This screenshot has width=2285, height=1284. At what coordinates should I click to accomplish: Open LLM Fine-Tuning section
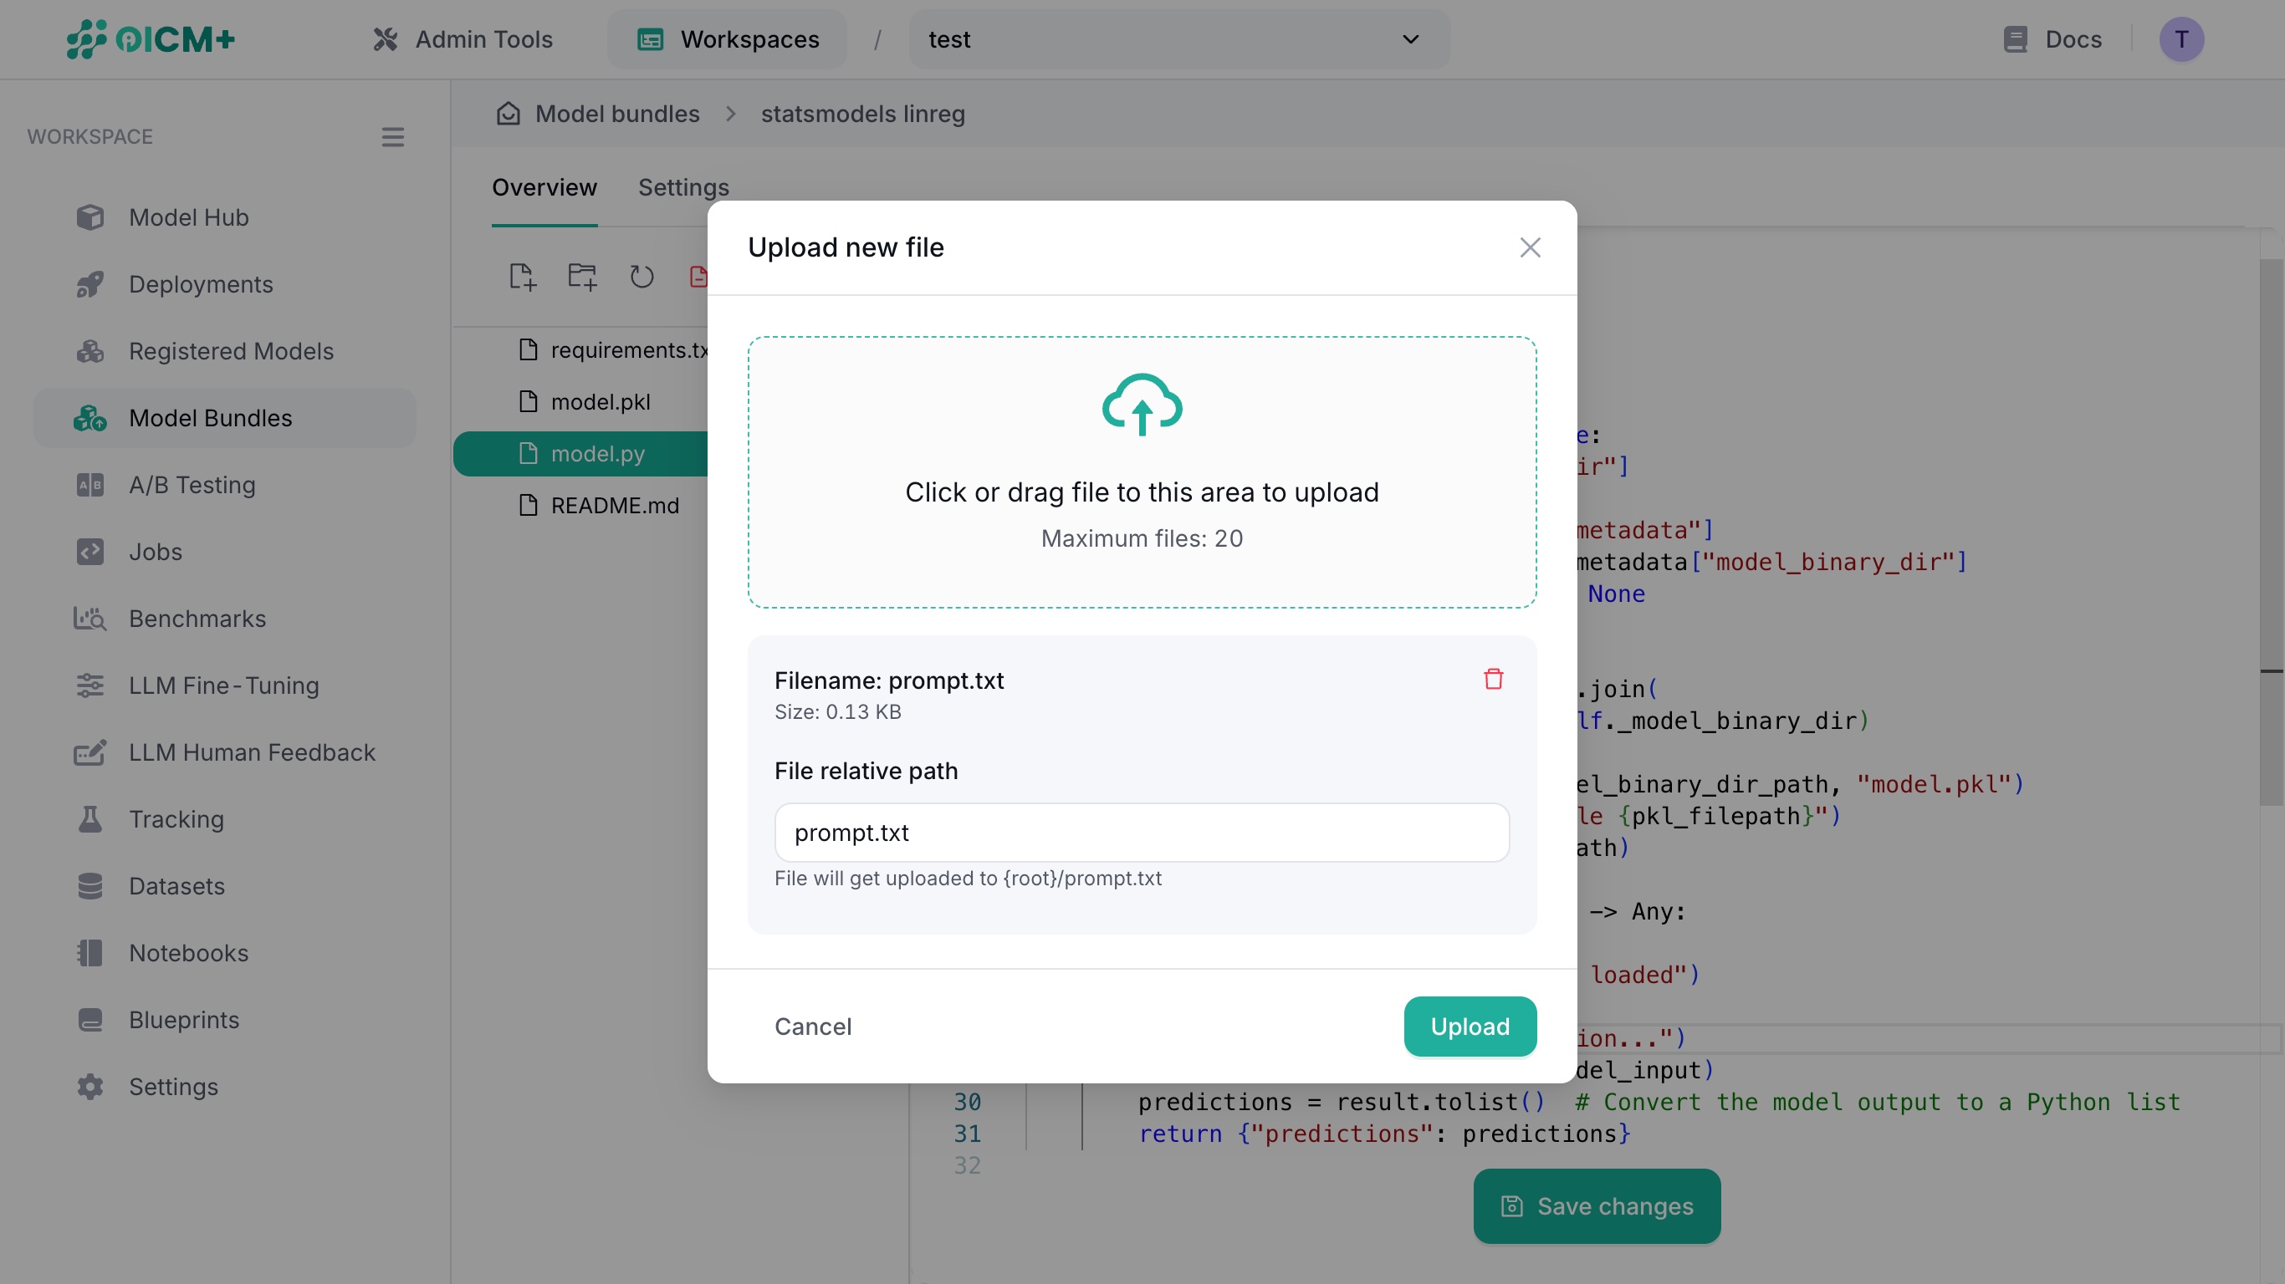point(222,685)
